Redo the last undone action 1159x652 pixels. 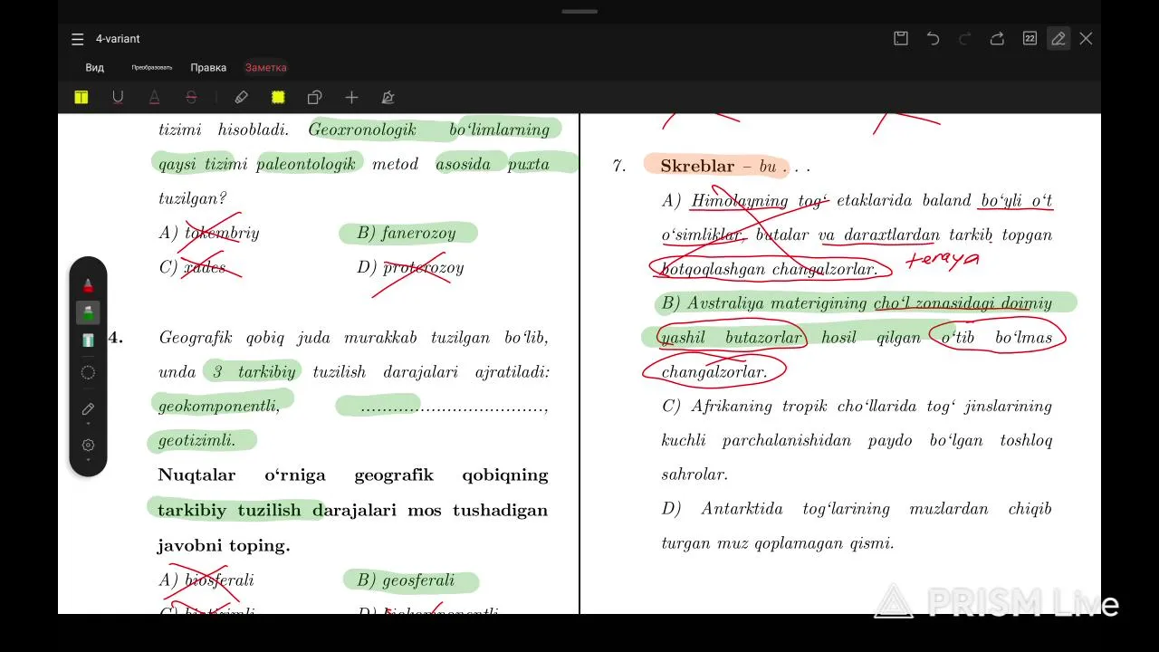[x=964, y=38]
